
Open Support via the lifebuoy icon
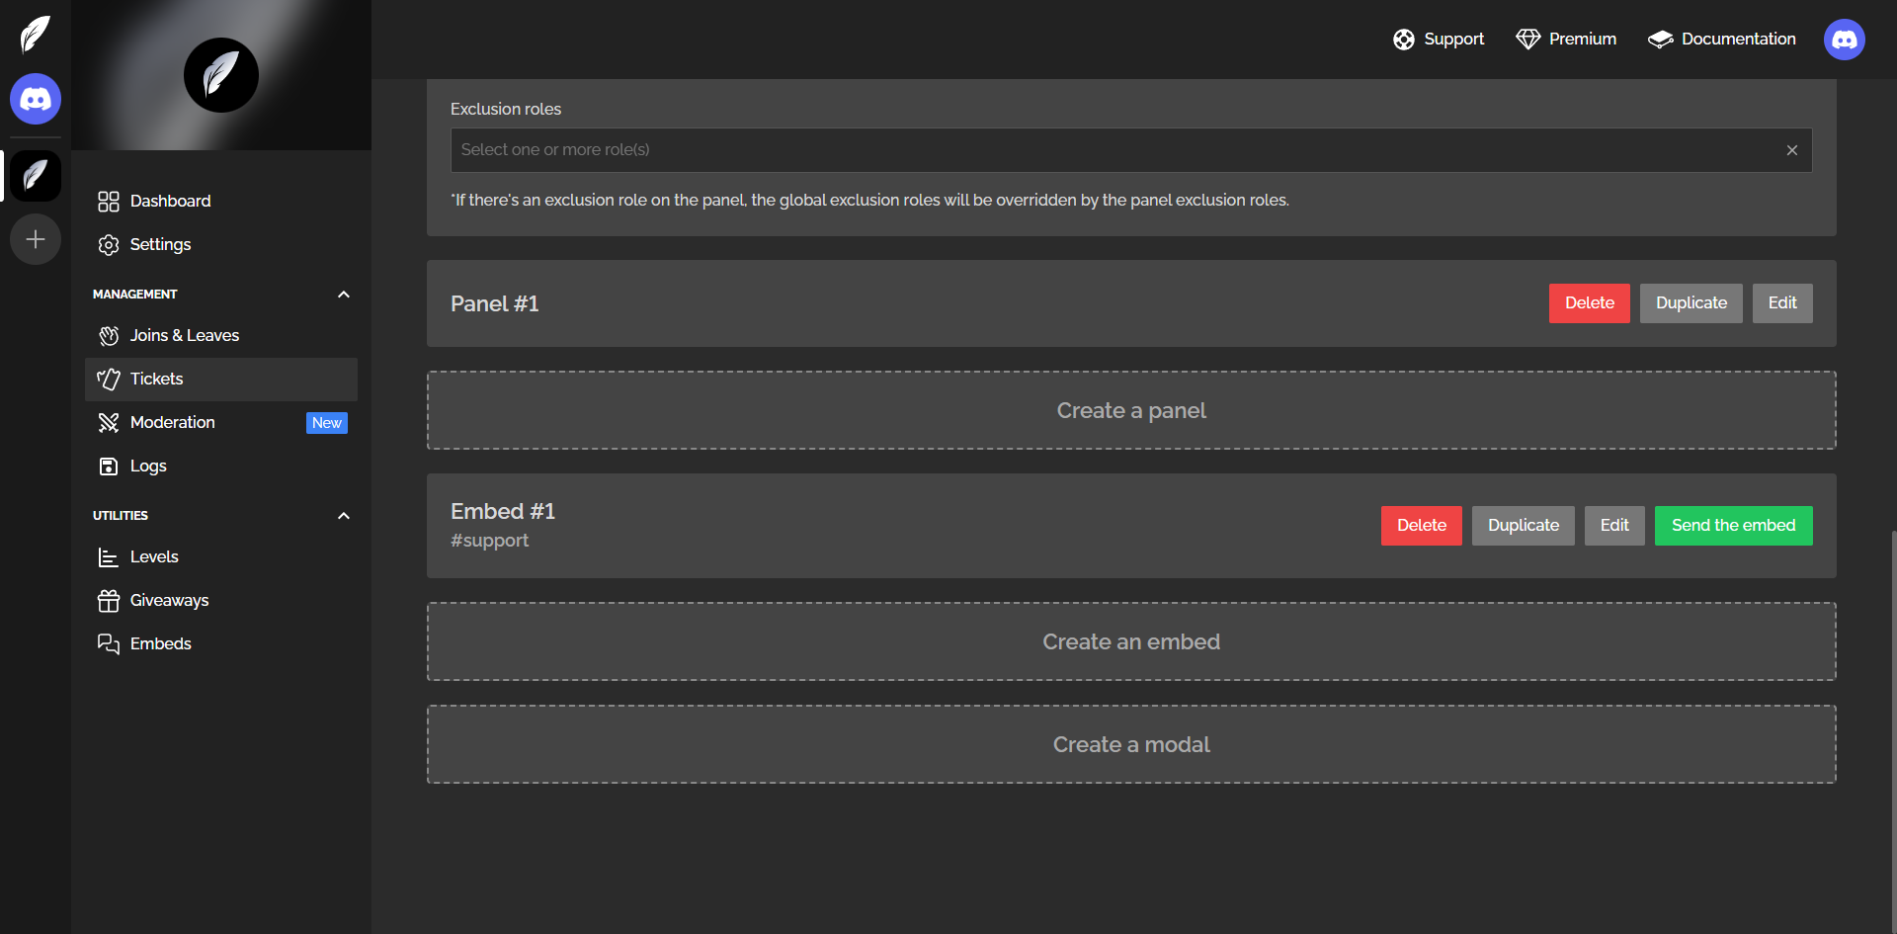(x=1403, y=40)
